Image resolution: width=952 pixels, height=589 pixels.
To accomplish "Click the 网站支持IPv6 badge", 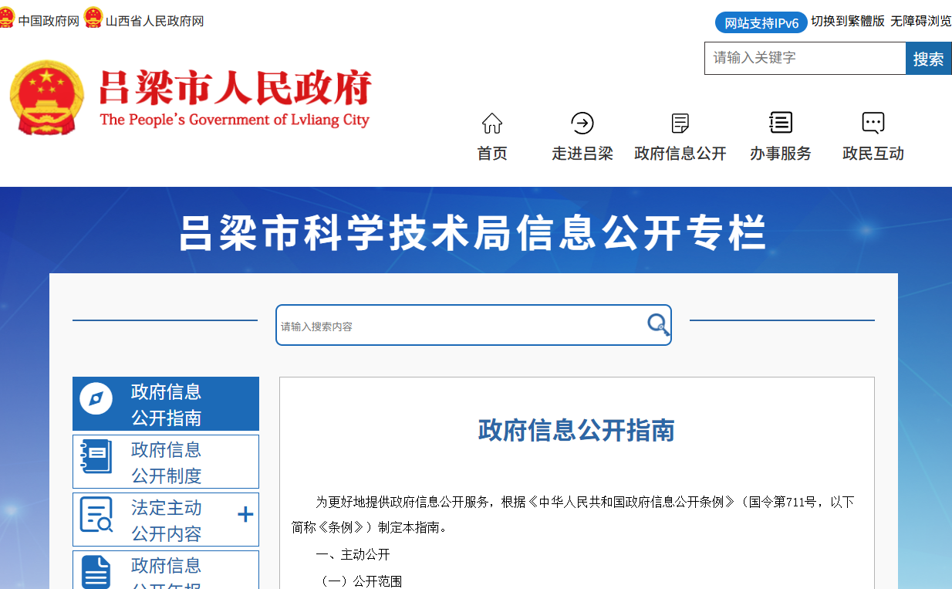I will (x=761, y=22).
